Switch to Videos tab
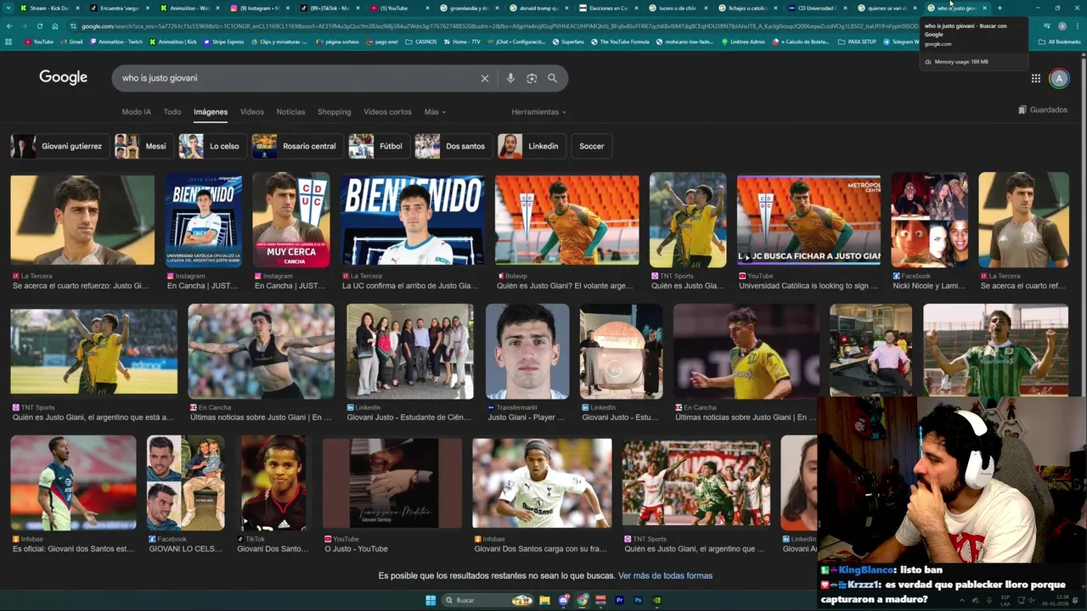 coord(252,112)
